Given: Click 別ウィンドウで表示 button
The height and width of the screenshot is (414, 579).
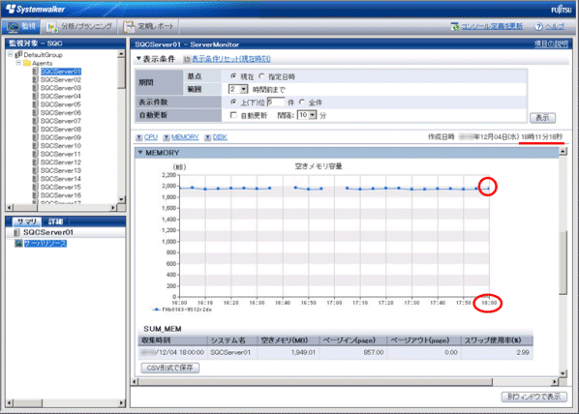Looking at the screenshot, I should click(x=533, y=397).
